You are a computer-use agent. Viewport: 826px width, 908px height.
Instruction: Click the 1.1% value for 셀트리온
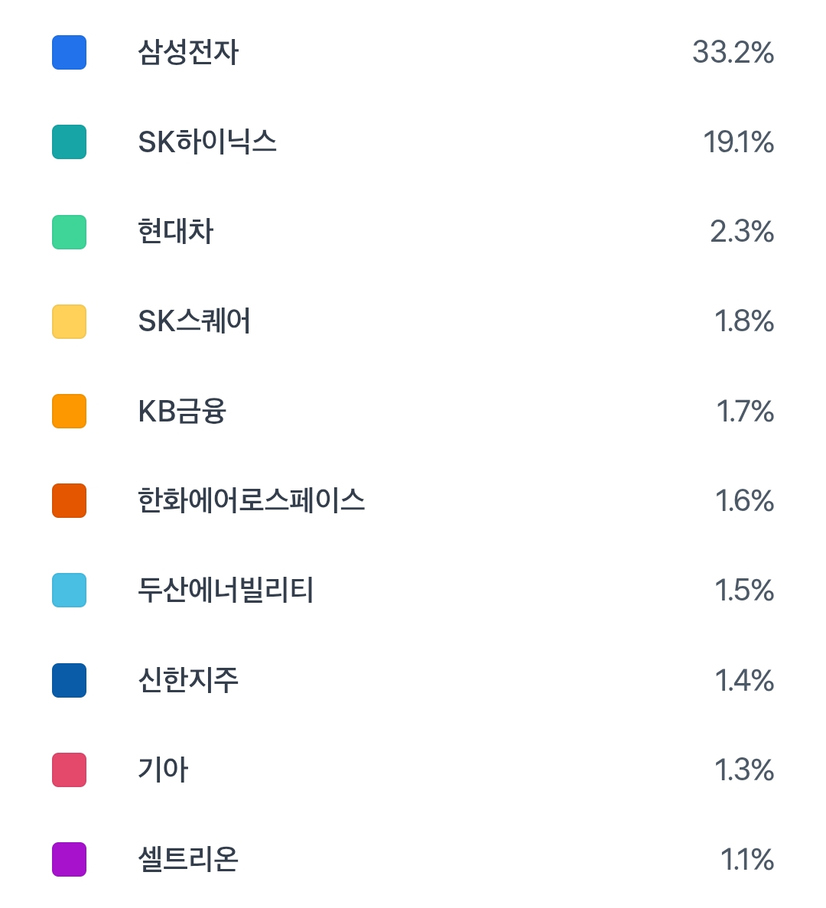[x=746, y=859]
